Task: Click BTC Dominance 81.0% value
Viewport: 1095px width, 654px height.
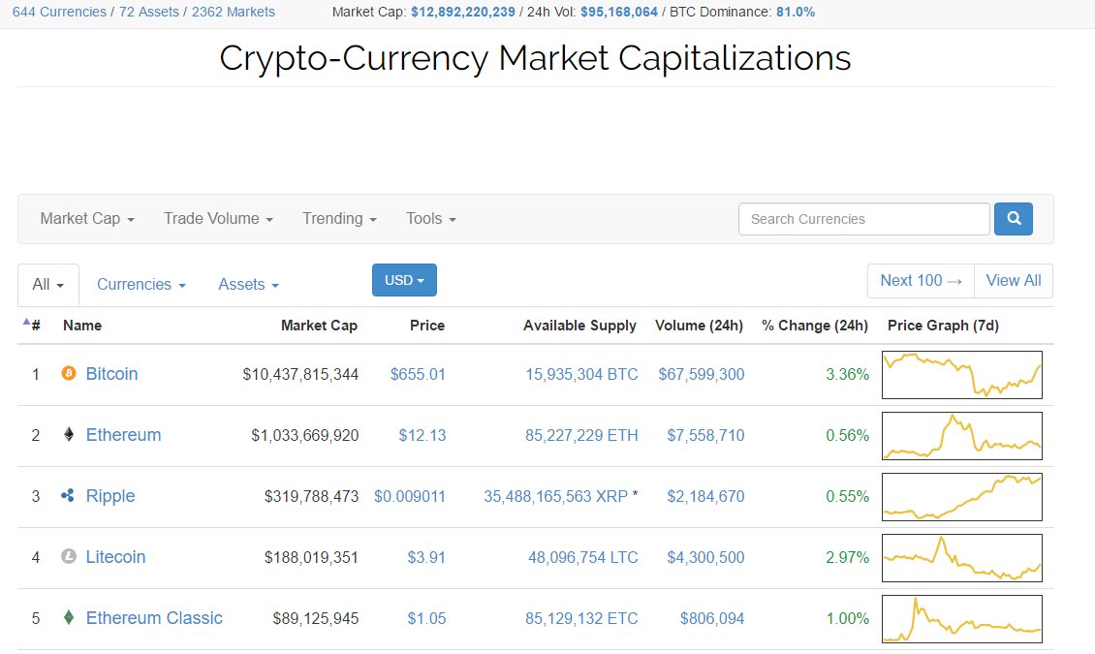Action: (x=796, y=12)
